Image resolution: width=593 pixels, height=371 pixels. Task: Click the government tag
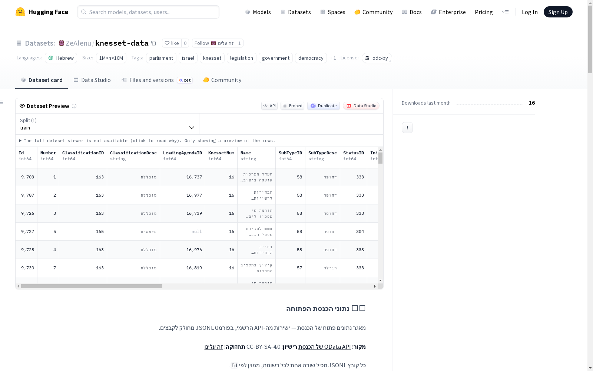point(276,58)
